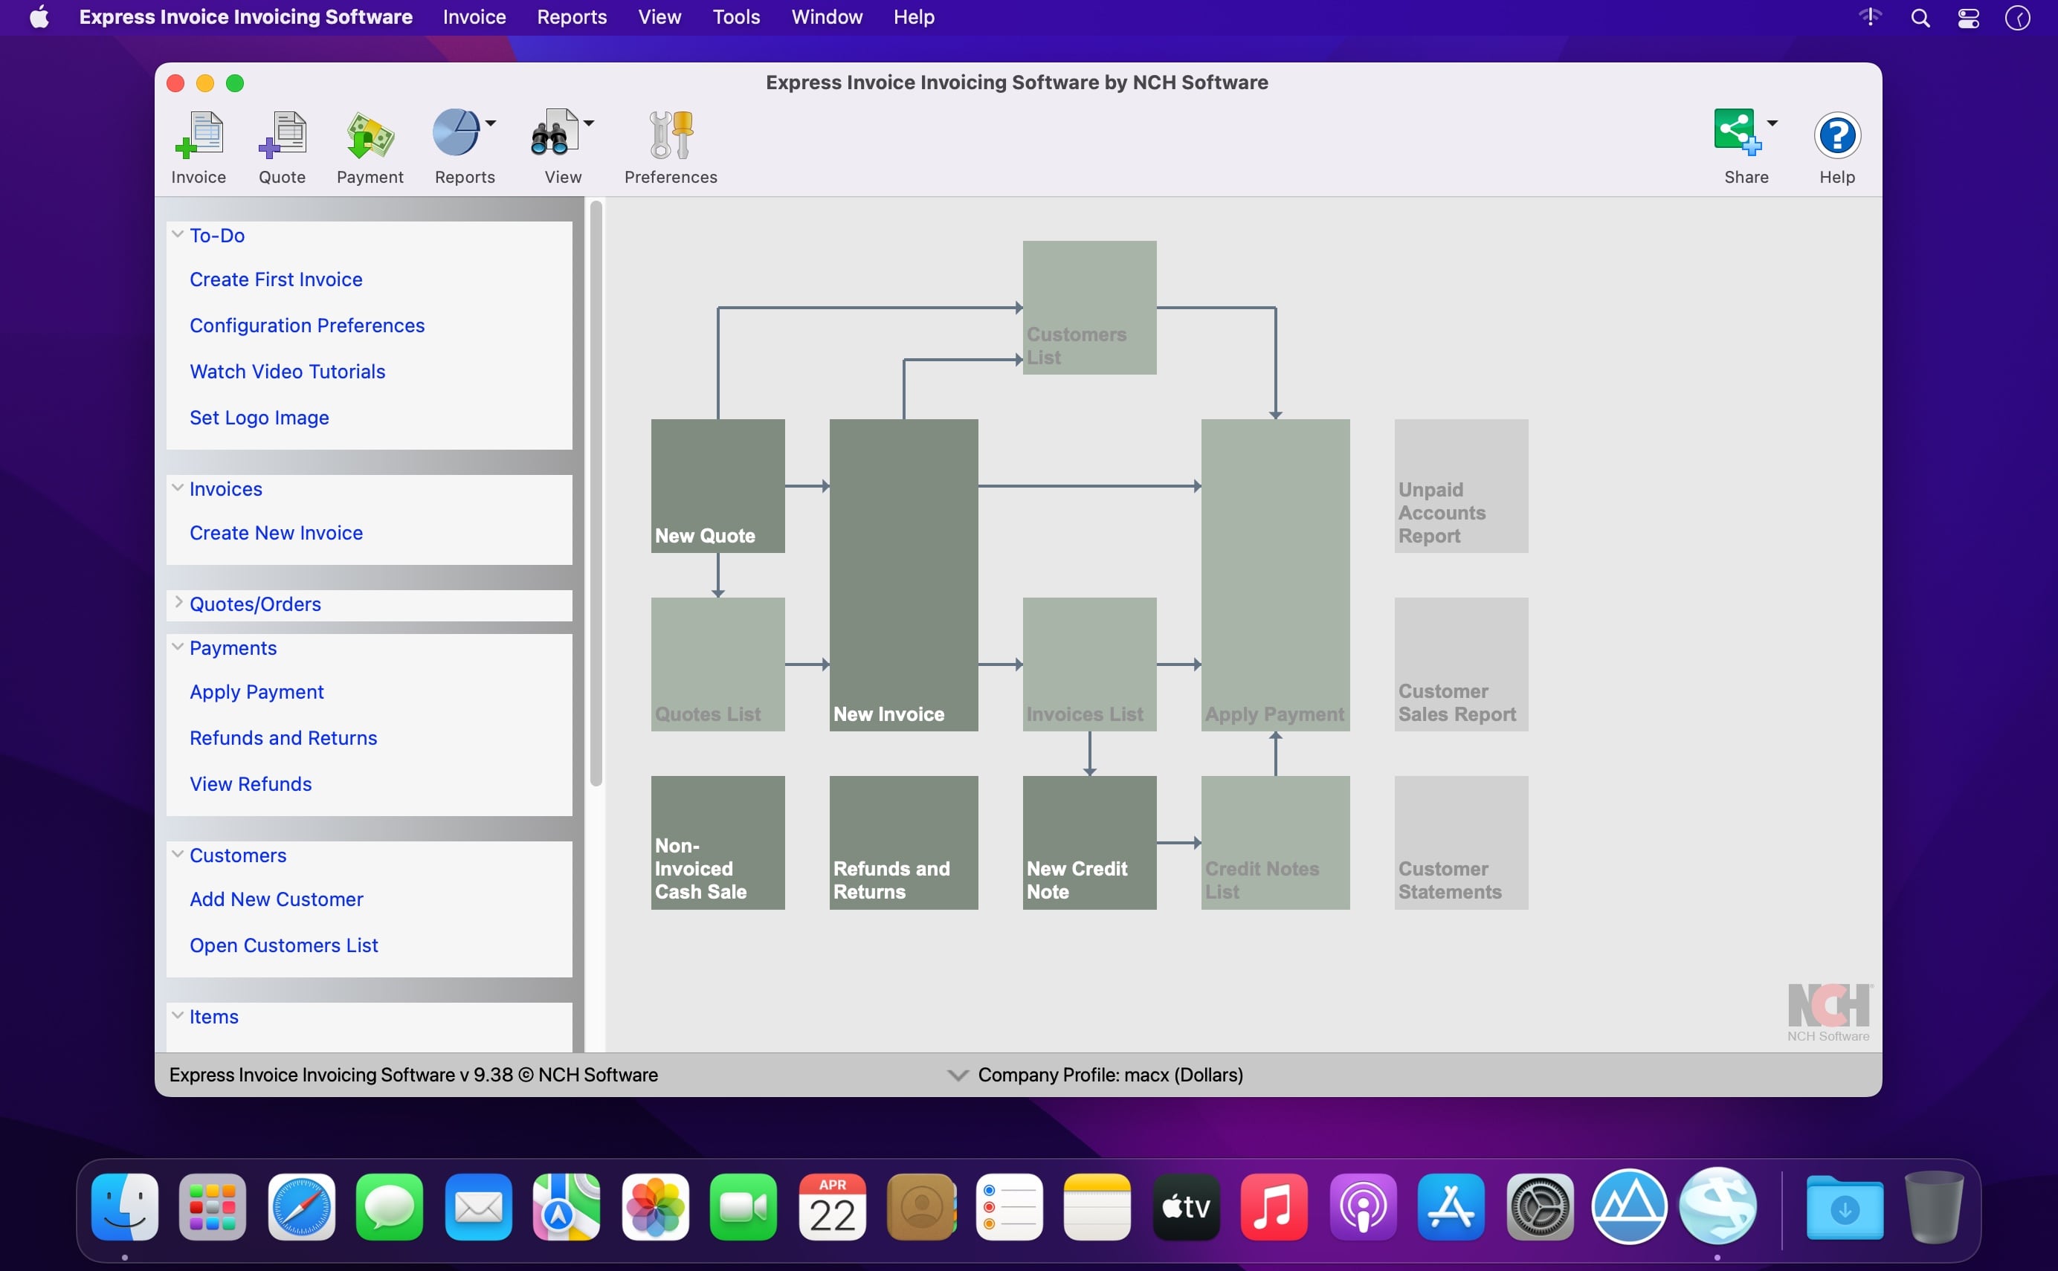Click the Refunds and Returns flowchart tile

pos(904,842)
